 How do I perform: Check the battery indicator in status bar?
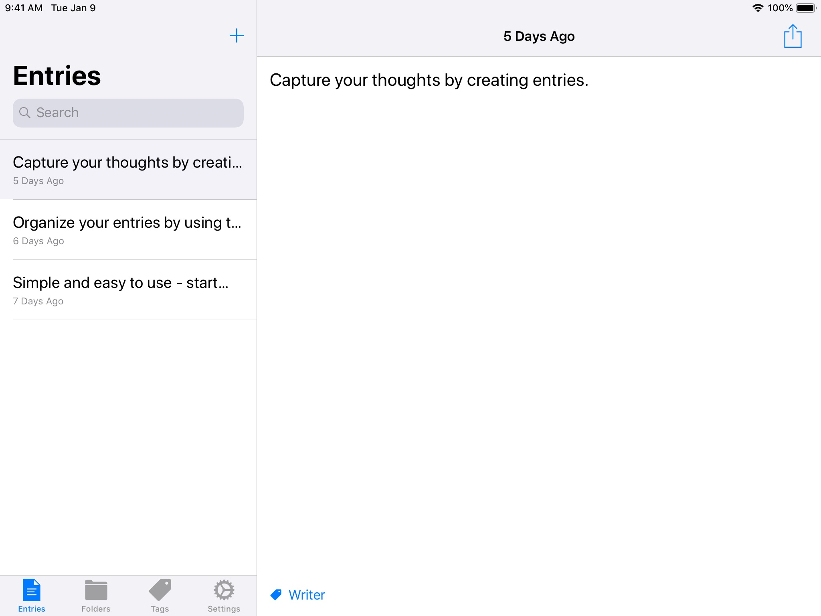click(806, 8)
